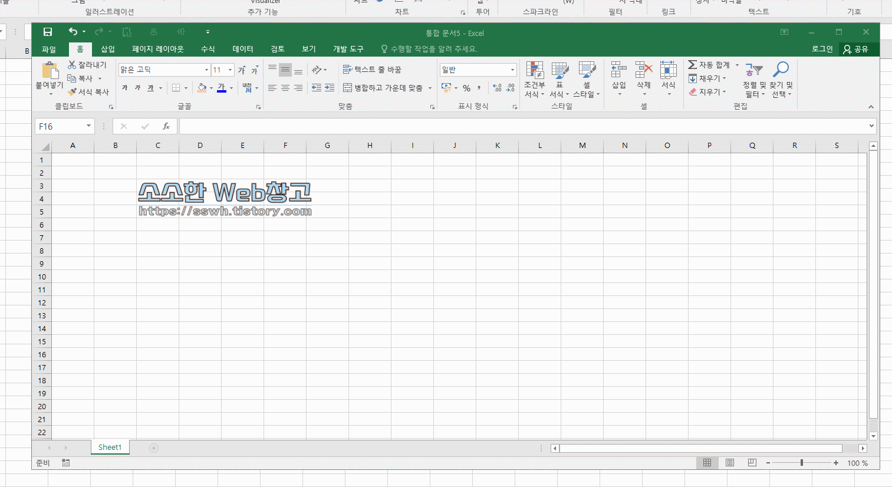Expand the formula bar chevron

[x=871, y=126]
